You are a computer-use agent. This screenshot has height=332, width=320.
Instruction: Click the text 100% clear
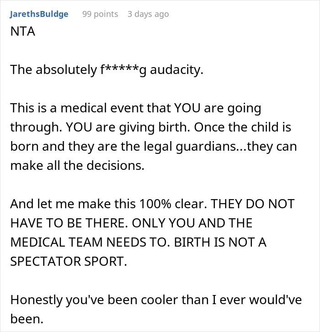click(173, 204)
